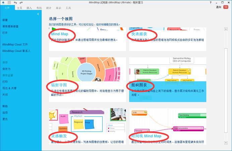Image resolution: width=232 pixels, height=151 pixels.
Task: Switch to the 显示 tab
Action: point(58,8)
